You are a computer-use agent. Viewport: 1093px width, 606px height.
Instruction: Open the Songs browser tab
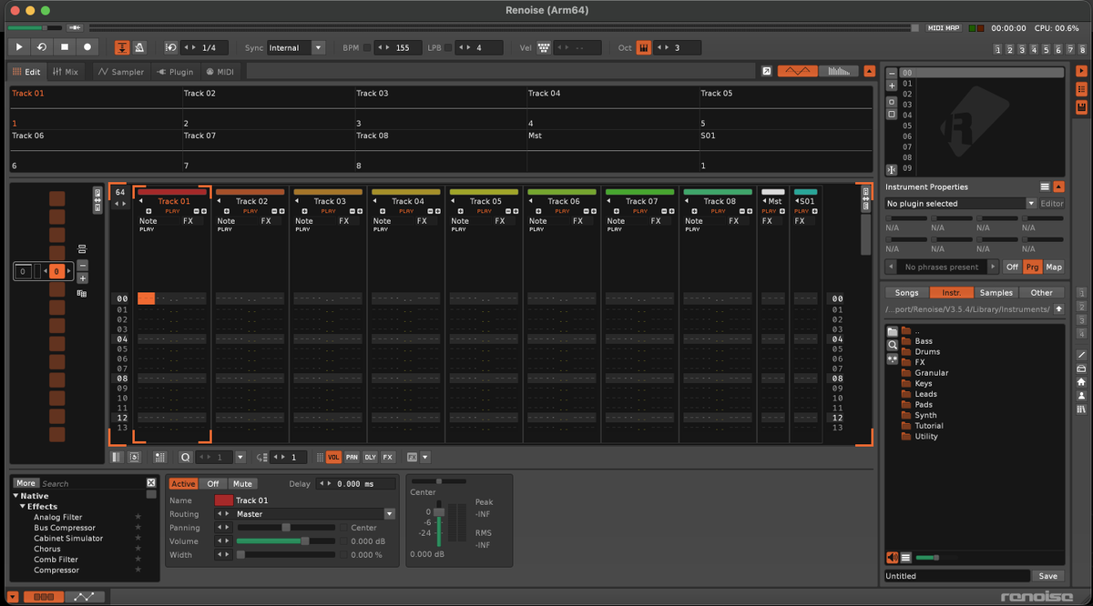906,293
